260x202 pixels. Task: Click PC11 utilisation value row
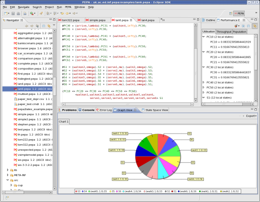[x=230, y=47]
